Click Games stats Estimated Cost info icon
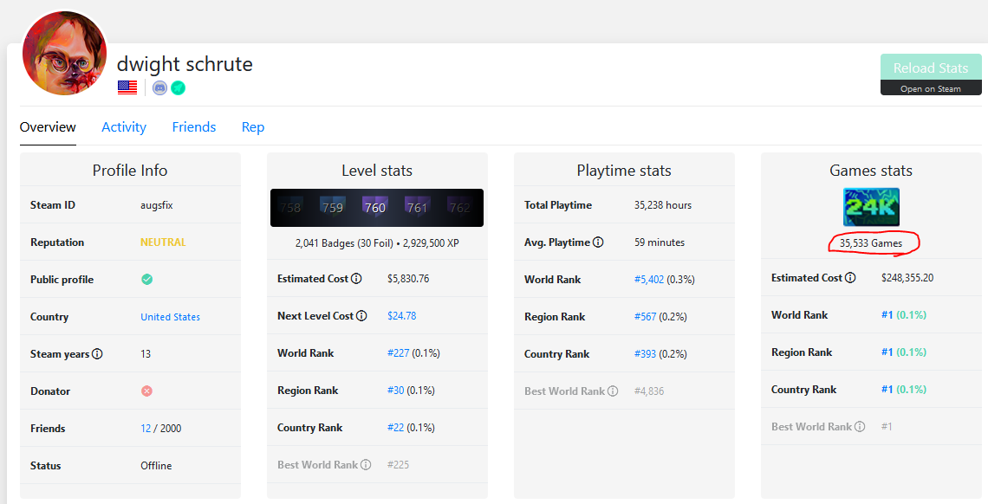This screenshot has height=504, width=988. pyautogui.click(x=850, y=277)
